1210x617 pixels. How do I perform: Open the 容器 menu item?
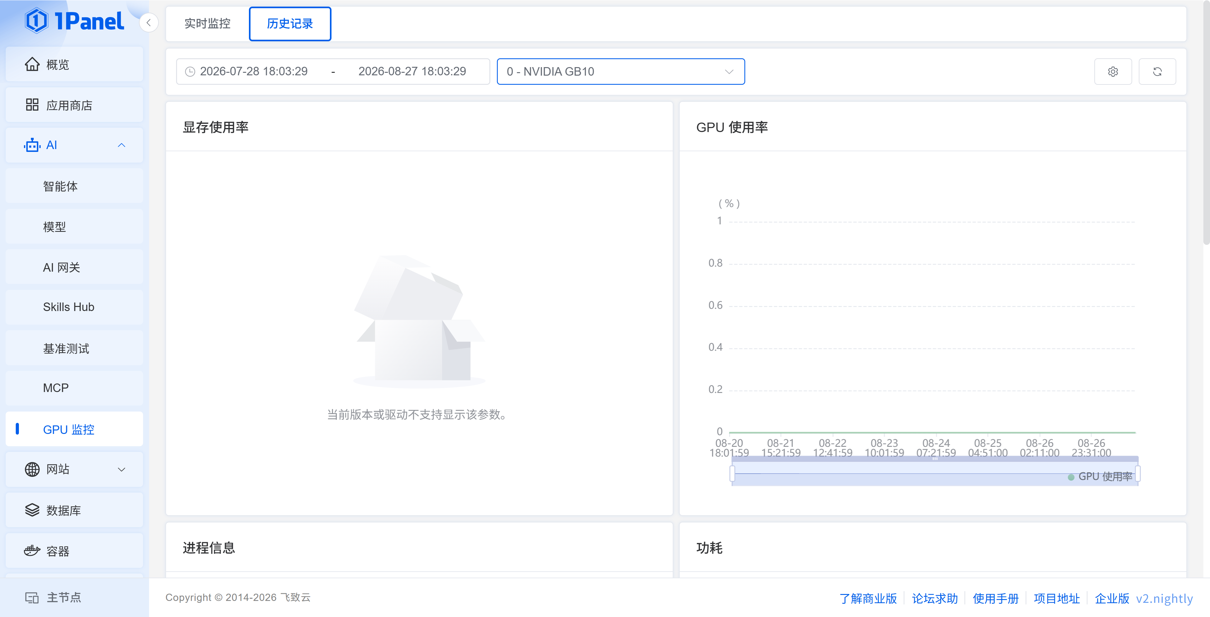point(74,551)
